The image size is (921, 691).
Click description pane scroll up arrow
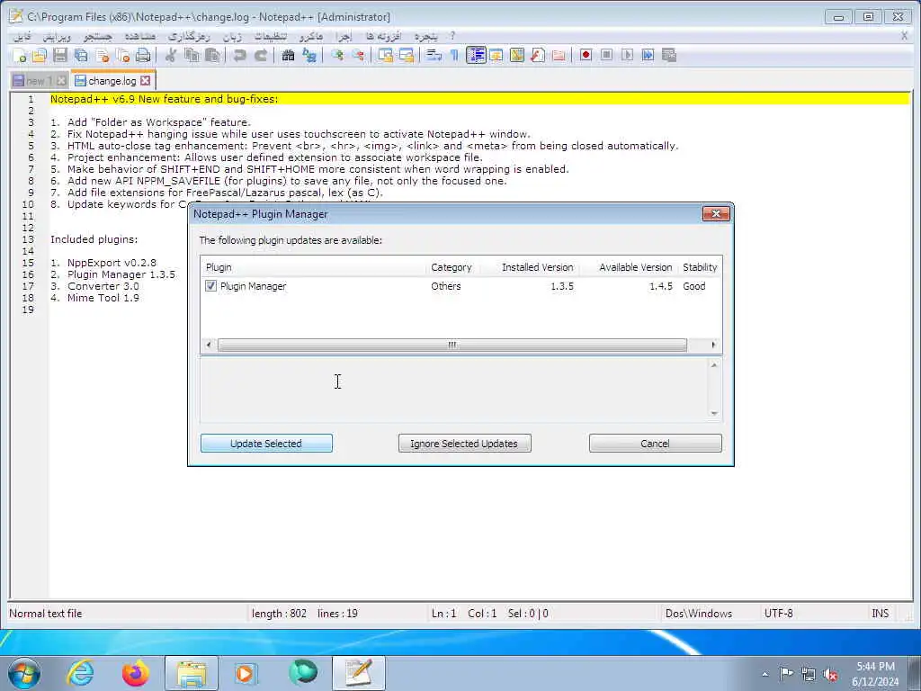[x=714, y=365]
